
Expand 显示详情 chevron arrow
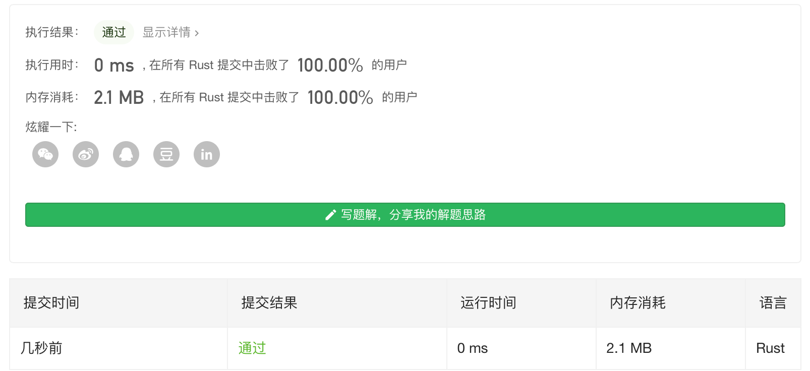197,33
